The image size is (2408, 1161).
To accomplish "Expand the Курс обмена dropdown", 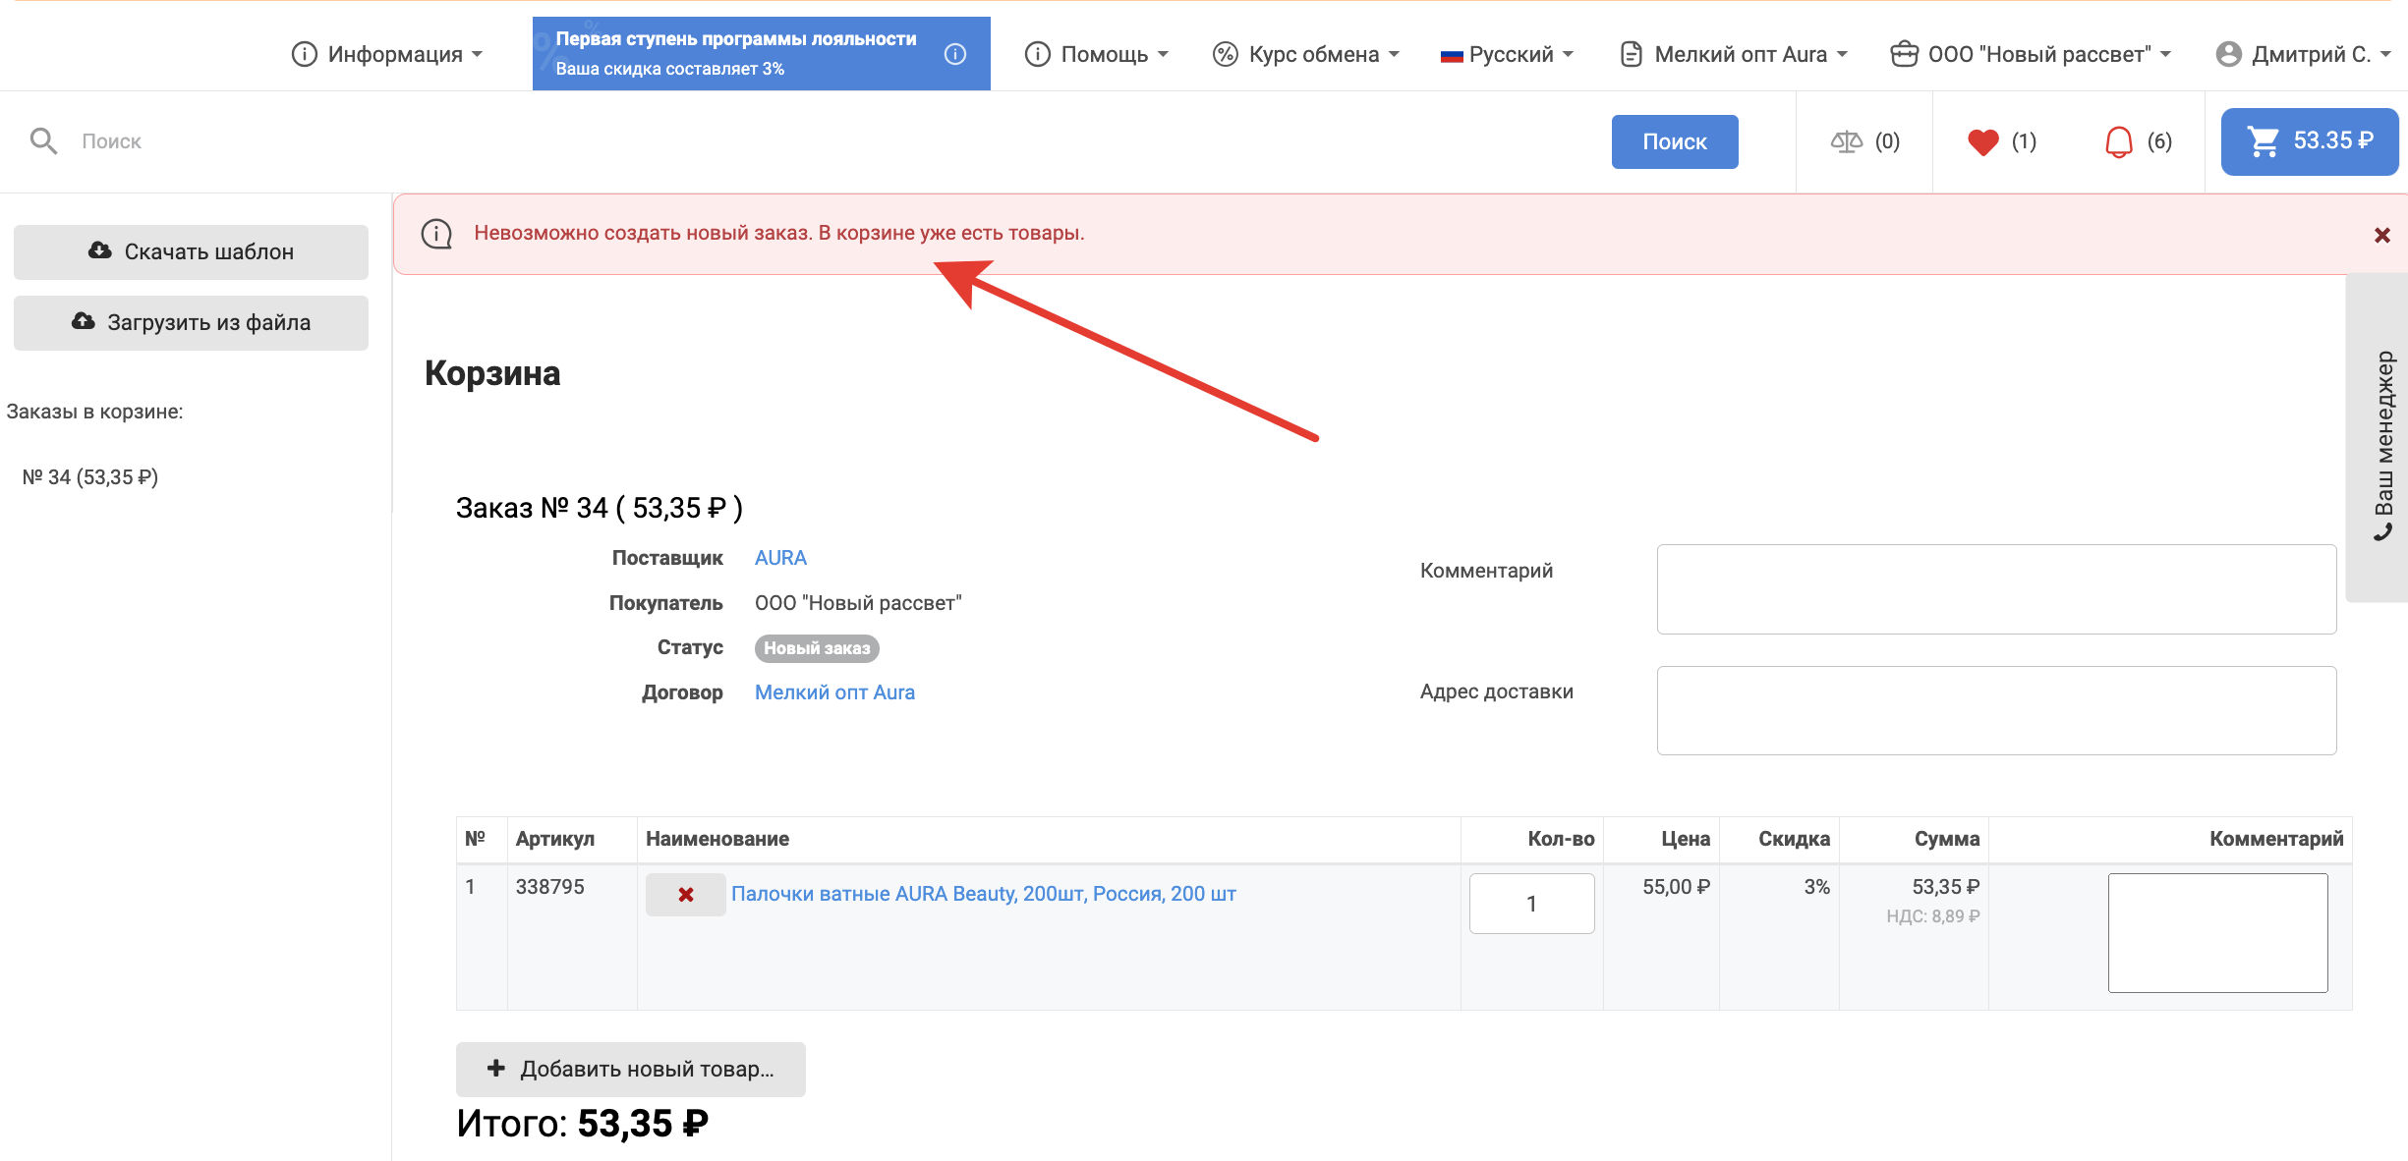I will point(1305,54).
